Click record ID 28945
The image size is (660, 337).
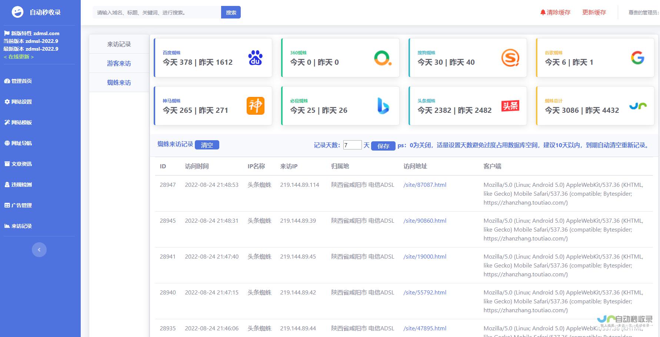168,220
